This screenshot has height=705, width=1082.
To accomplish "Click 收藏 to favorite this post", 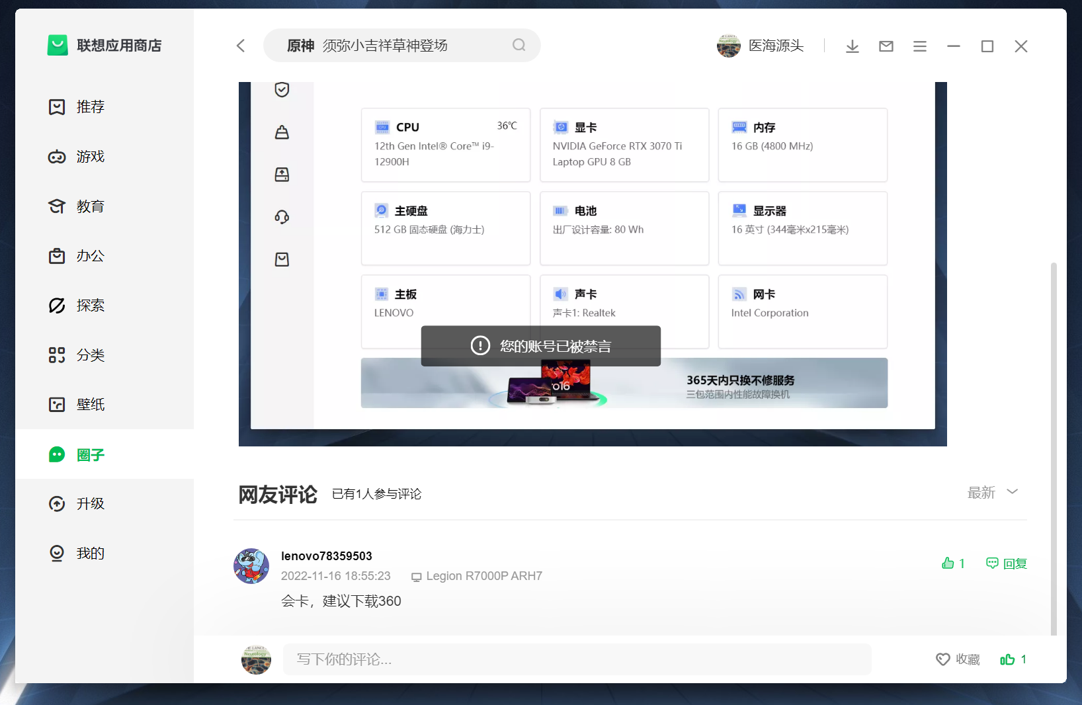I will 958,659.
